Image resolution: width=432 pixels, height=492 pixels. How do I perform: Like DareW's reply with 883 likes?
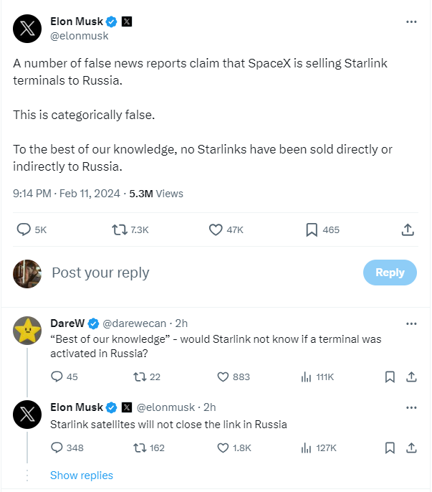pyautogui.click(x=223, y=377)
